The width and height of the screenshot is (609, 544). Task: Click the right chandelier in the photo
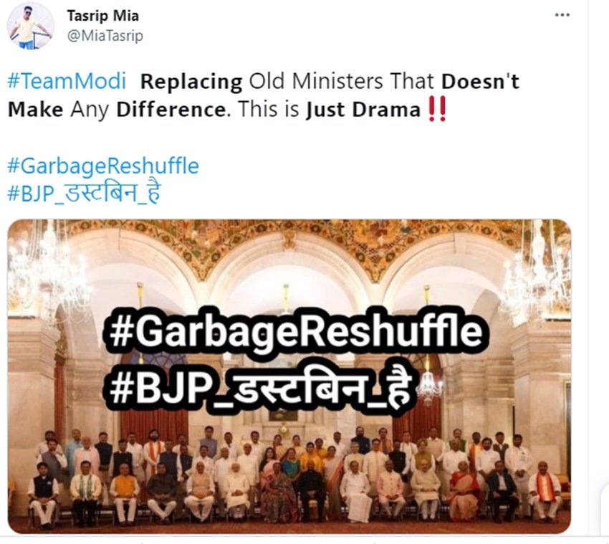coord(536,274)
